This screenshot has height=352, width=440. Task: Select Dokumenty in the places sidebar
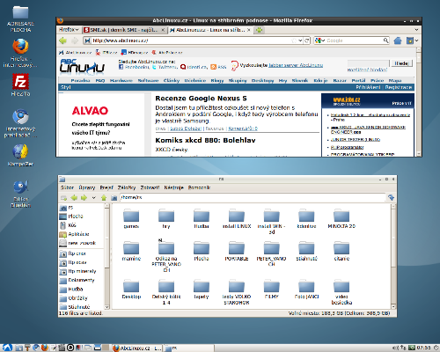pyautogui.click(x=81, y=280)
